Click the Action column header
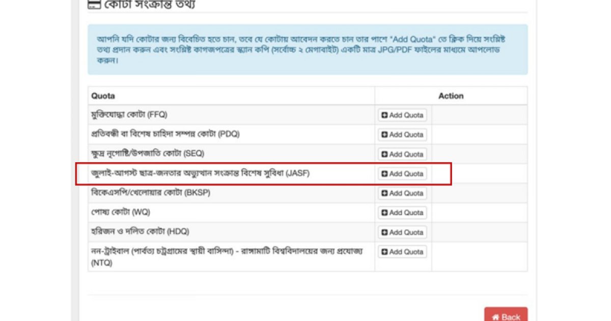The width and height of the screenshot is (611, 321). (x=451, y=96)
